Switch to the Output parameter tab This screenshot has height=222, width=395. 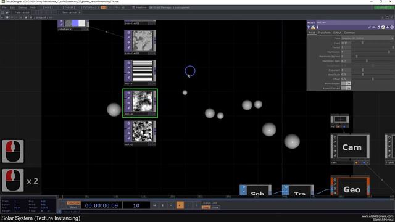point(337,33)
